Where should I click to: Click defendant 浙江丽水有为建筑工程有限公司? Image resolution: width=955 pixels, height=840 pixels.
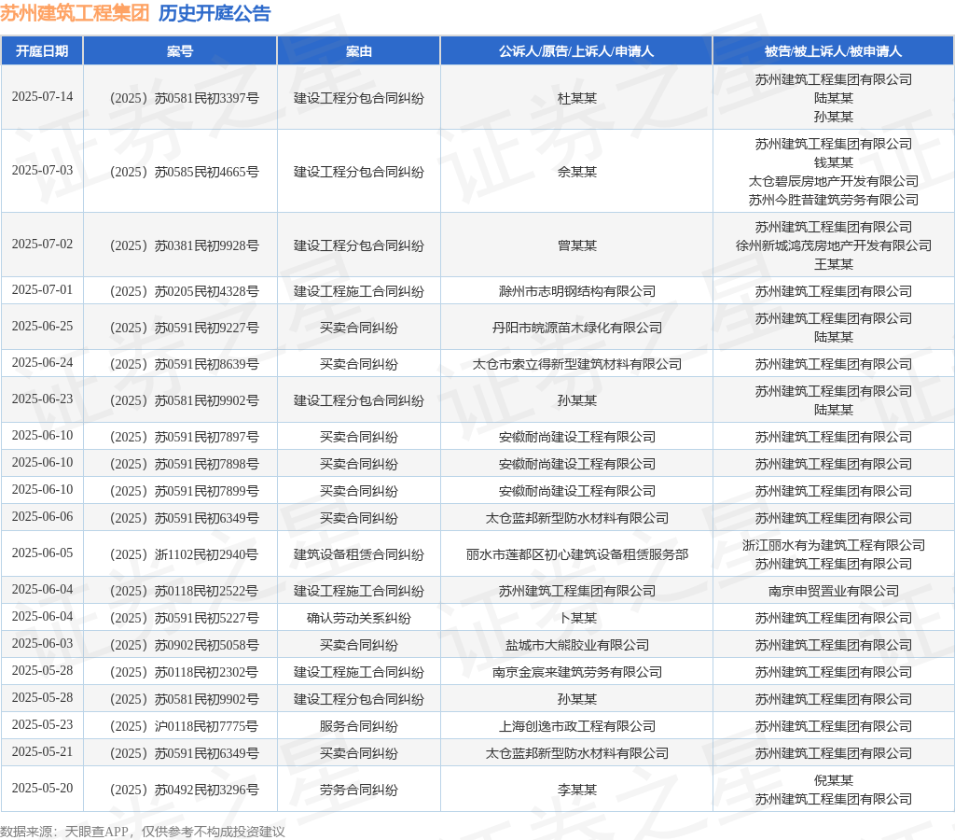[x=833, y=546]
